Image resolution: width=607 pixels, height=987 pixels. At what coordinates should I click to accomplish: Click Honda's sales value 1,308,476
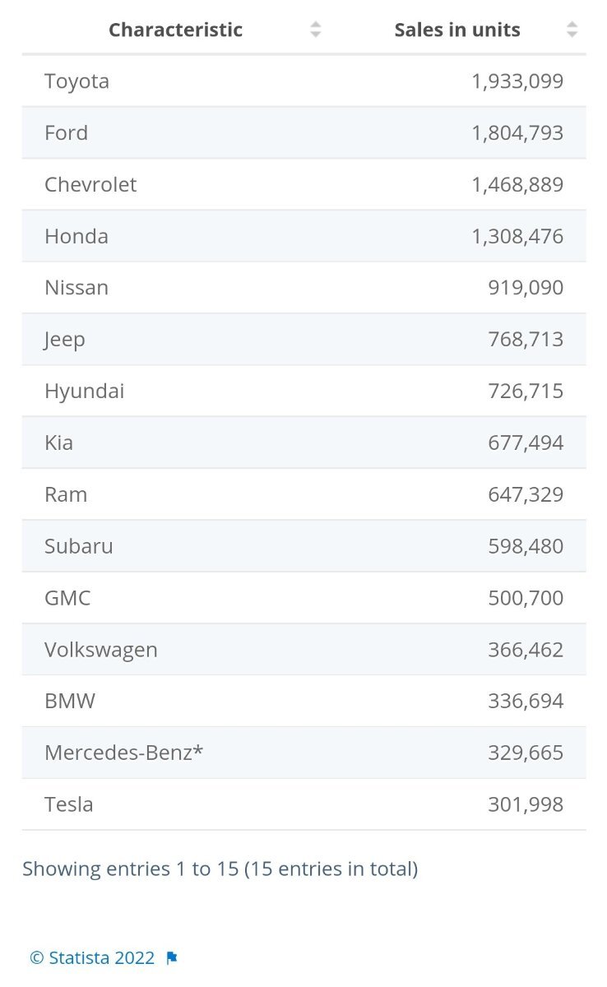pos(517,237)
